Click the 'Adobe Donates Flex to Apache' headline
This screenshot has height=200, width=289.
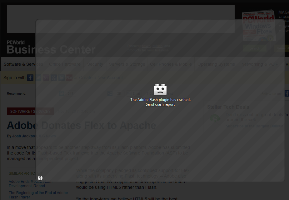82,126
